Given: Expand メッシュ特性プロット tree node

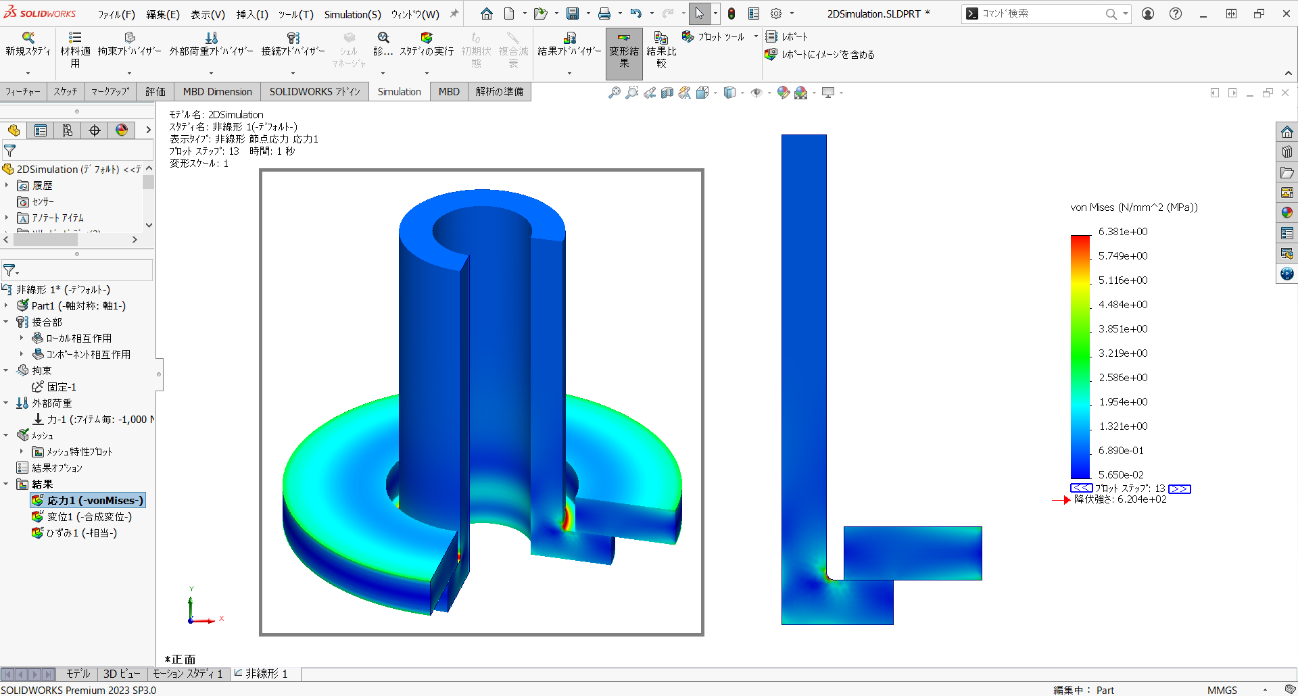Looking at the screenshot, I should click(x=21, y=451).
